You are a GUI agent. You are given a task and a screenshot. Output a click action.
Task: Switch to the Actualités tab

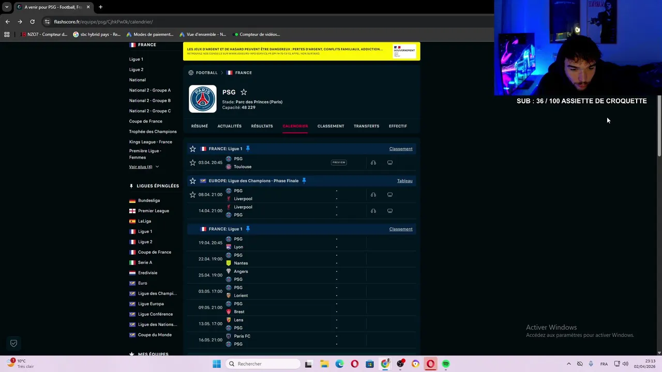click(x=230, y=126)
